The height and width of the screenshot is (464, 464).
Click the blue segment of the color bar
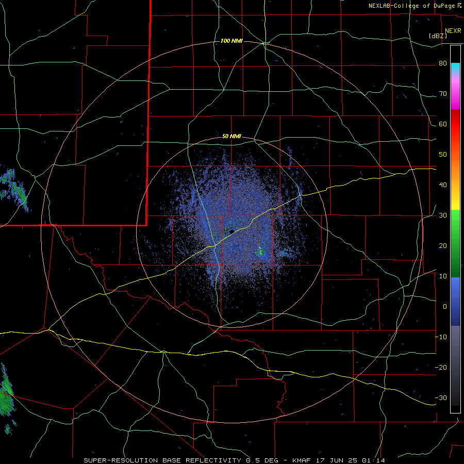point(455,301)
